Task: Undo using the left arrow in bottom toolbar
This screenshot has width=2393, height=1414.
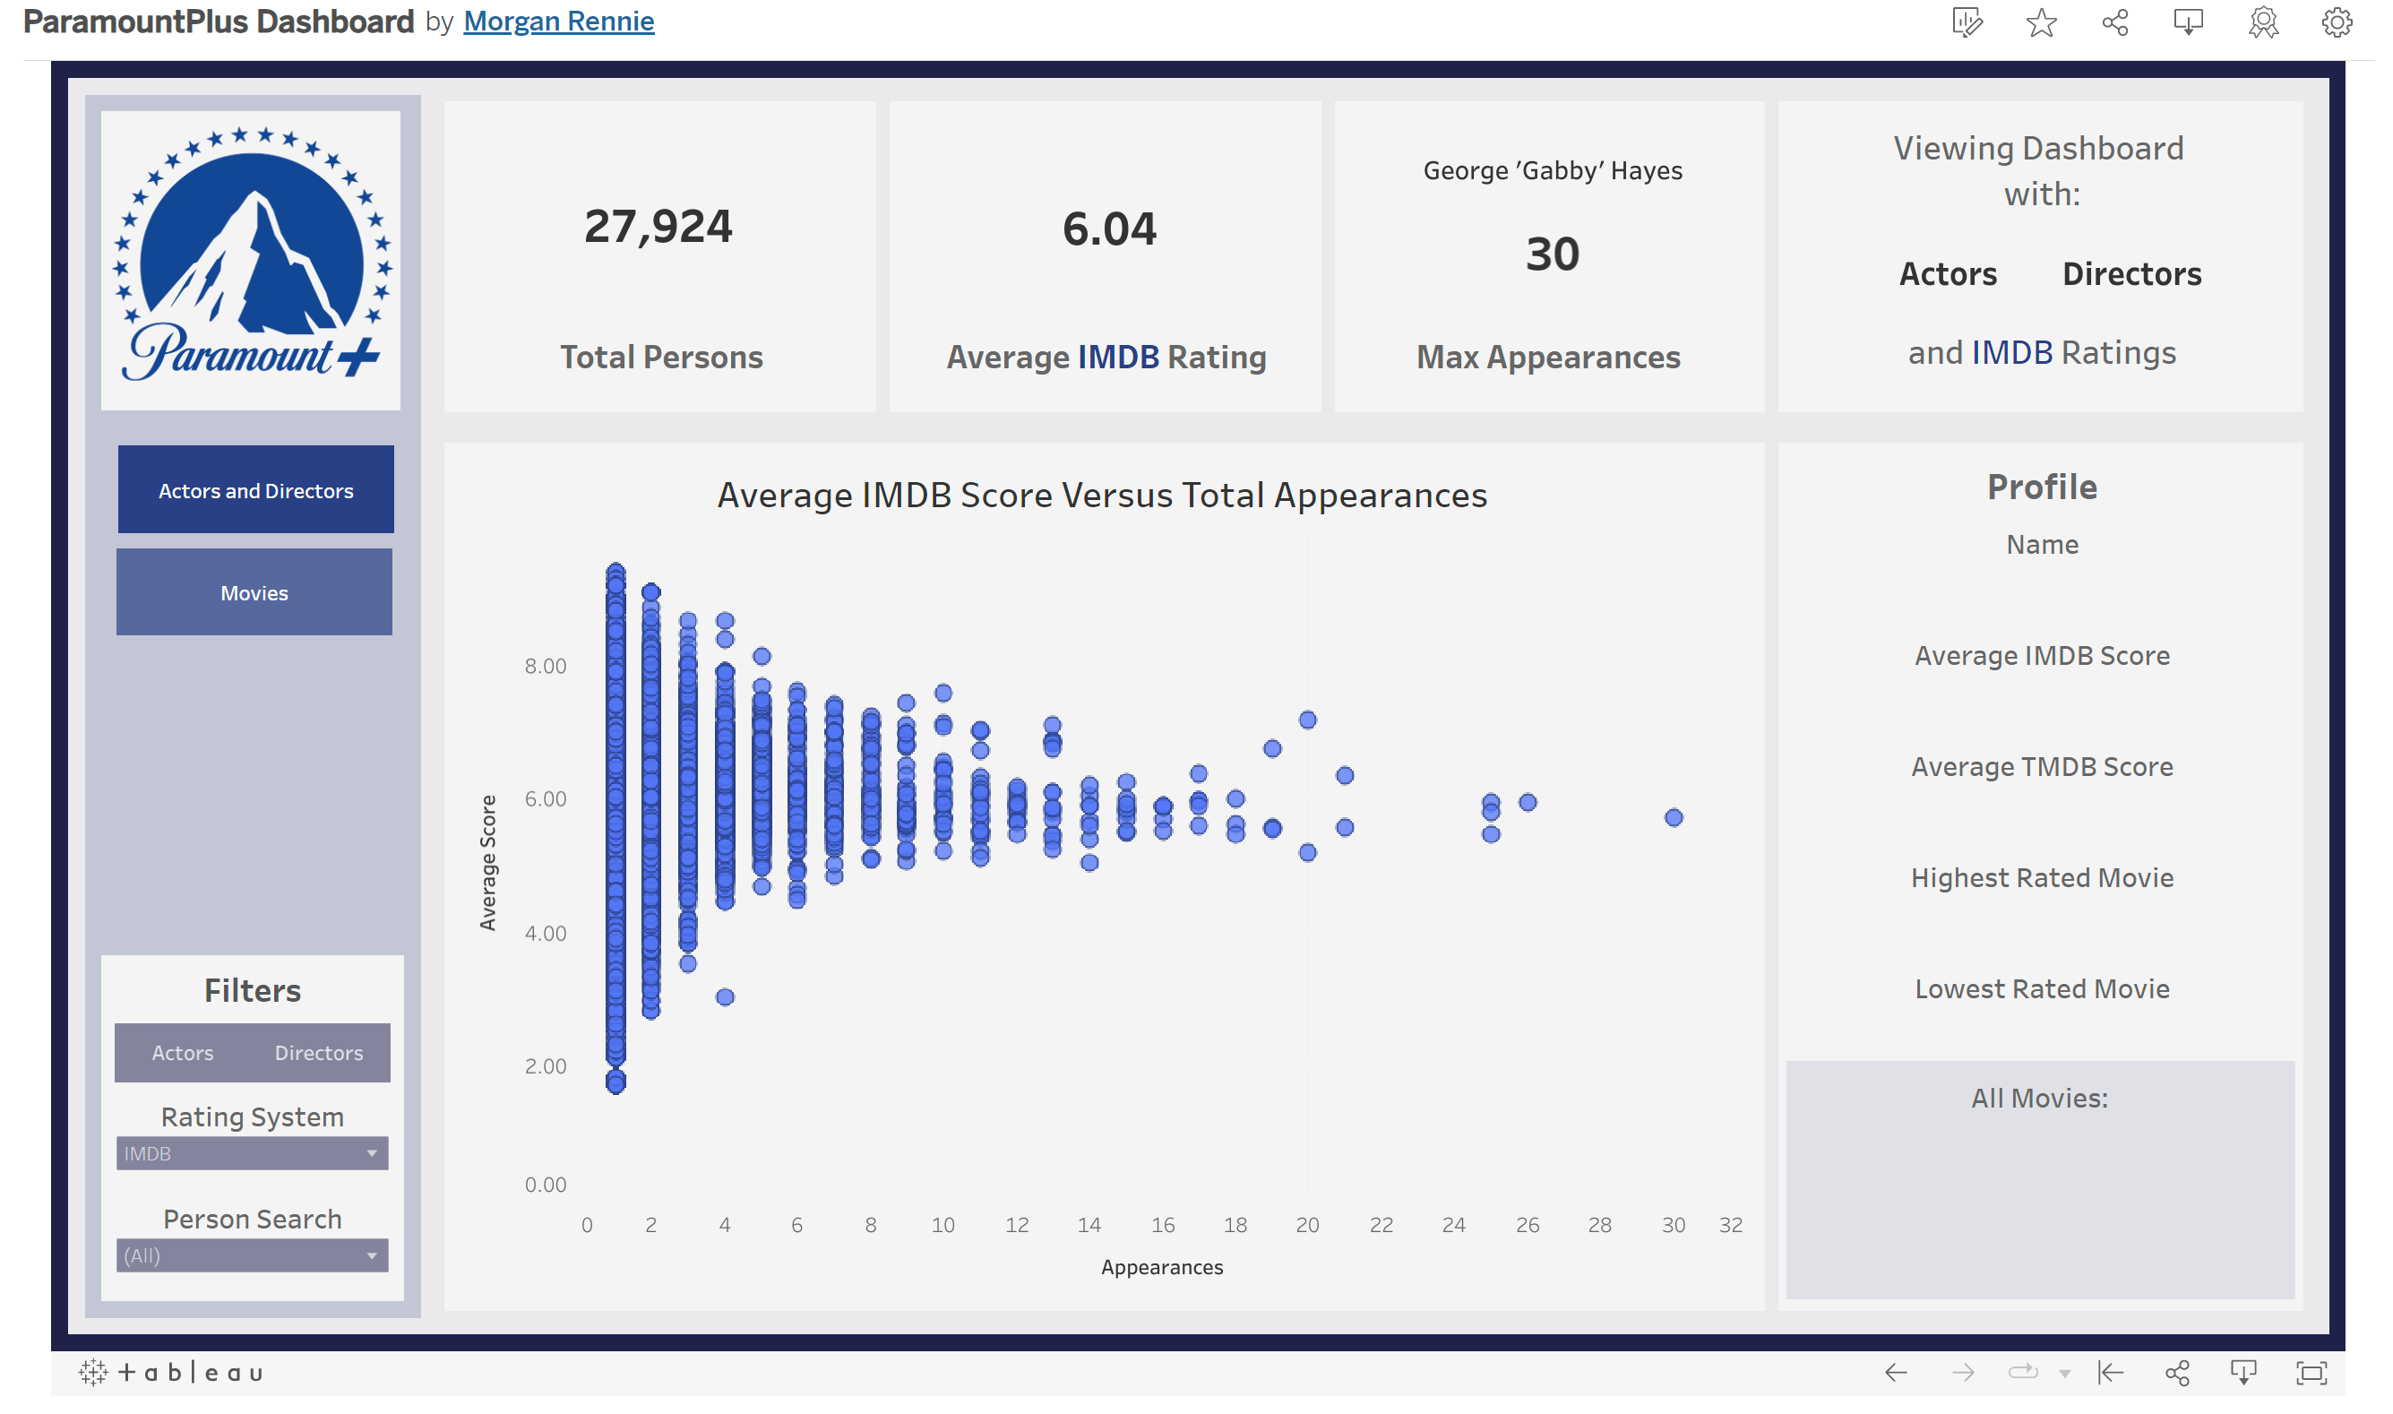Action: click(x=1896, y=1372)
